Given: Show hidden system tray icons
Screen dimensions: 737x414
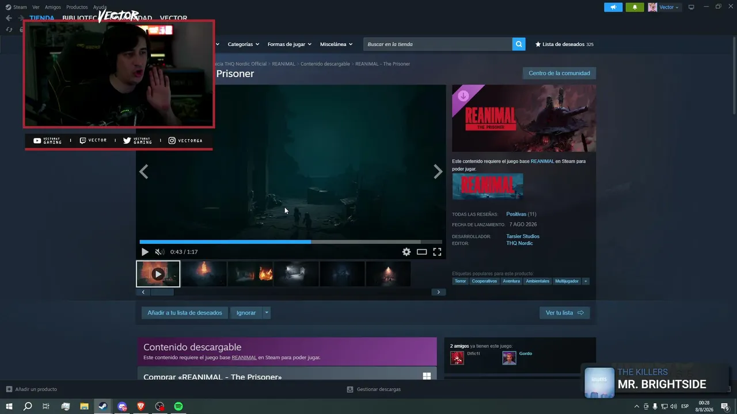Looking at the screenshot, I should click(x=636, y=407).
